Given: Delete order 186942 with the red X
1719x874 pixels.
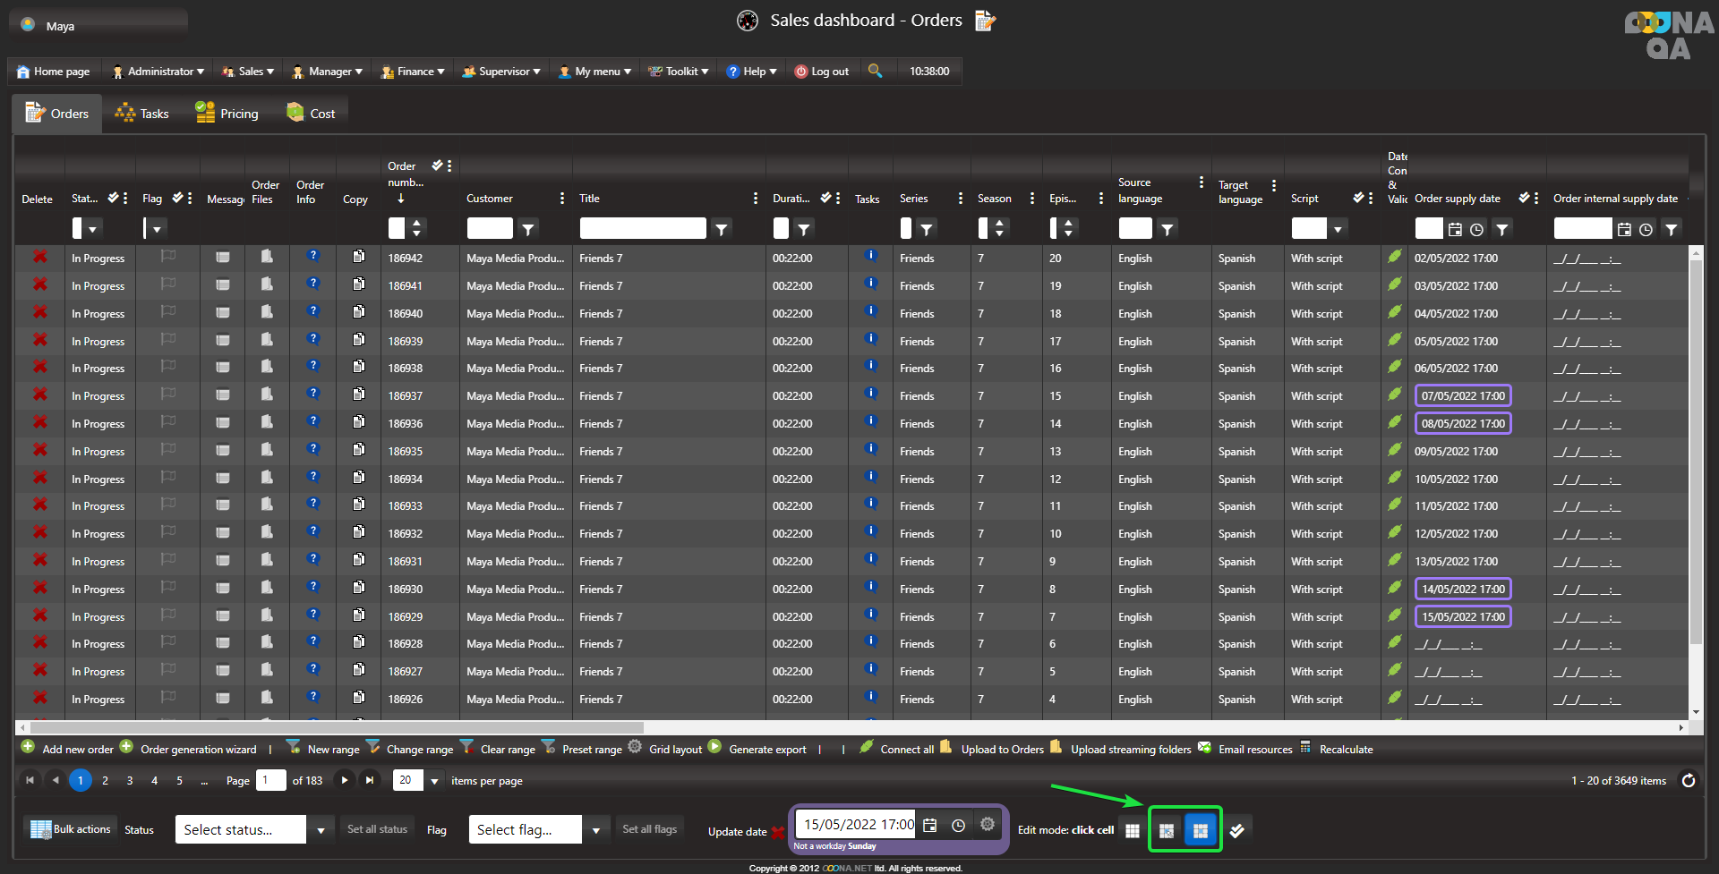Looking at the screenshot, I should point(40,257).
